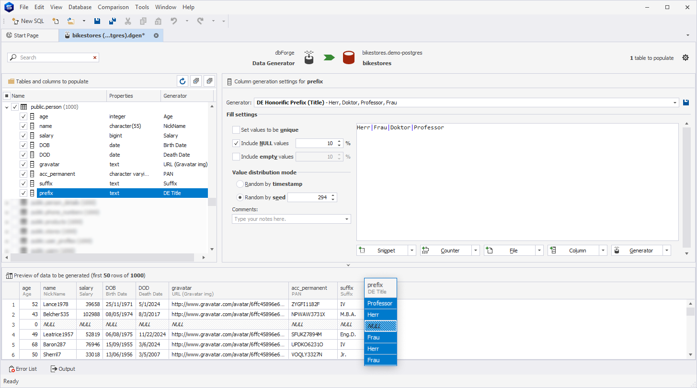Viewport: 697px width, 388px height.
Task: Click the Generator button below the editor
Action: 637,251
